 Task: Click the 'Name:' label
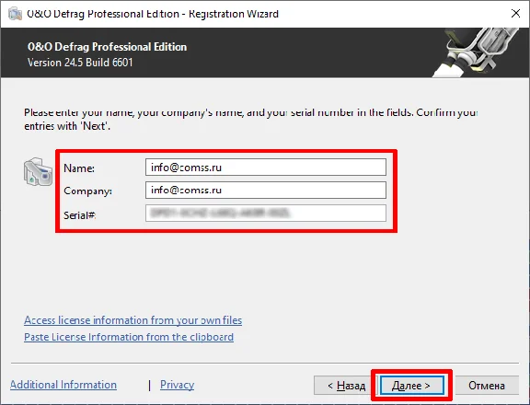[79, 168]
